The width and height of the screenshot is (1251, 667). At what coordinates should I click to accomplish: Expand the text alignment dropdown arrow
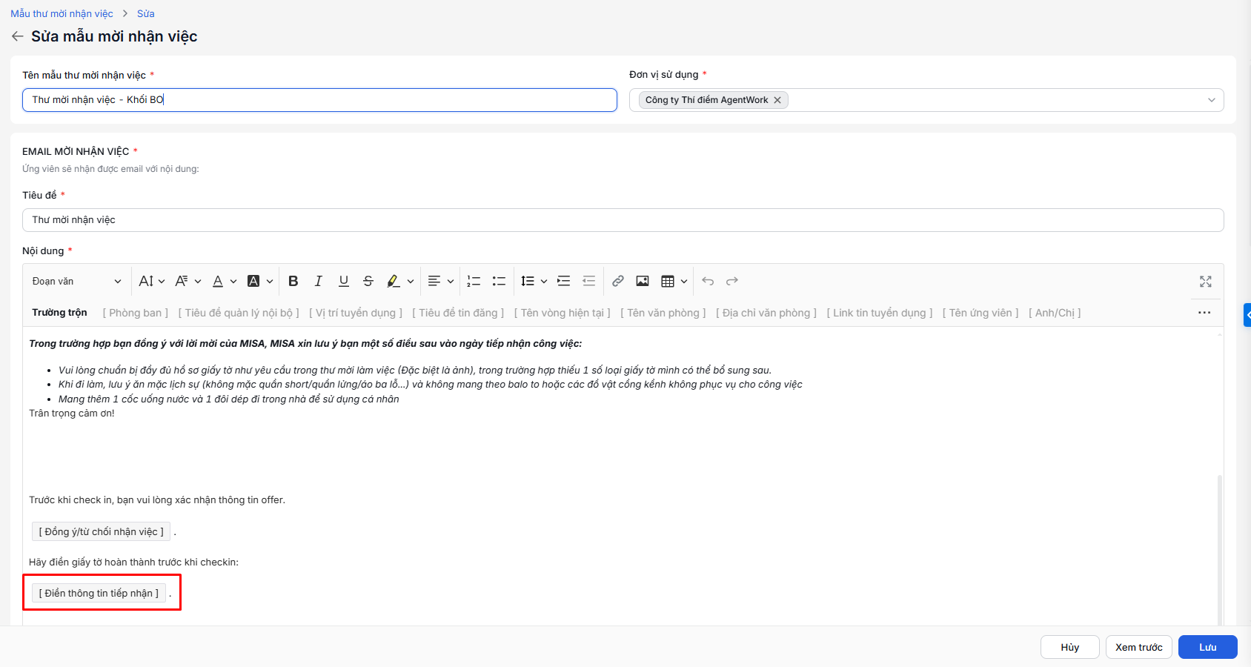point(451,282)
